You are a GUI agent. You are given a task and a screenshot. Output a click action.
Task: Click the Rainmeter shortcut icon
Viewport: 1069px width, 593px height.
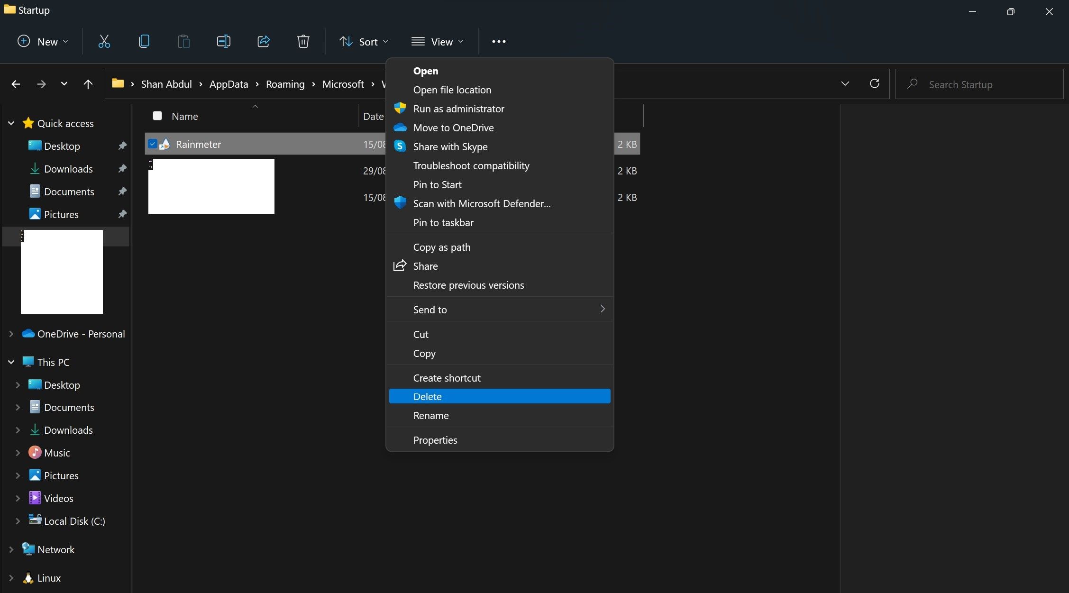tap(165, 144)
